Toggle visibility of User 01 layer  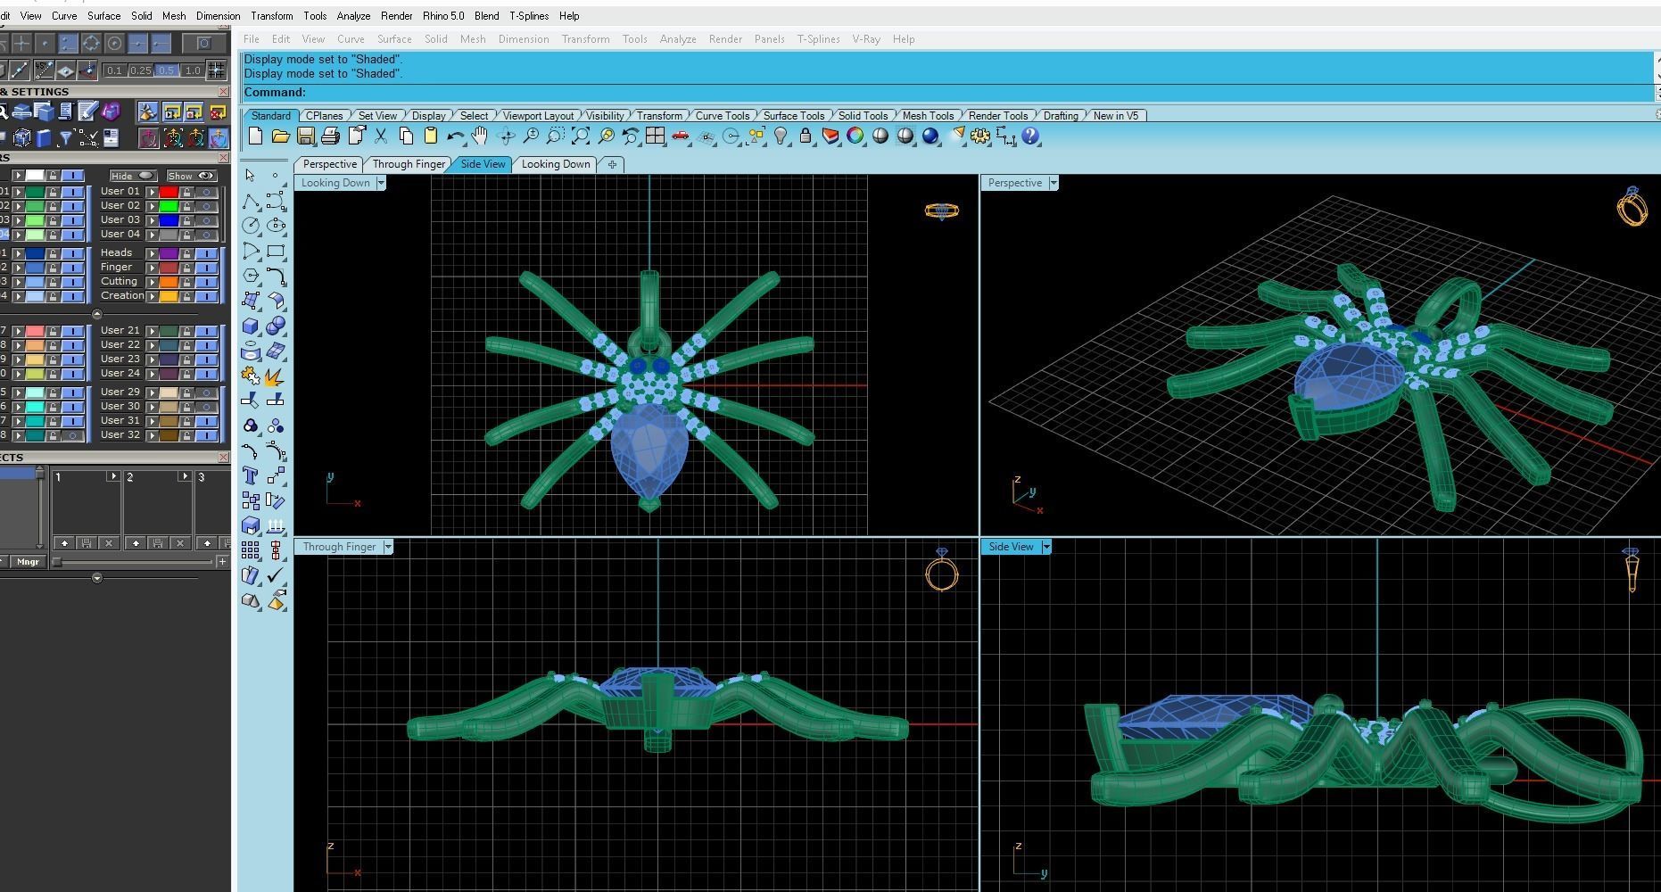pos(207,192)
